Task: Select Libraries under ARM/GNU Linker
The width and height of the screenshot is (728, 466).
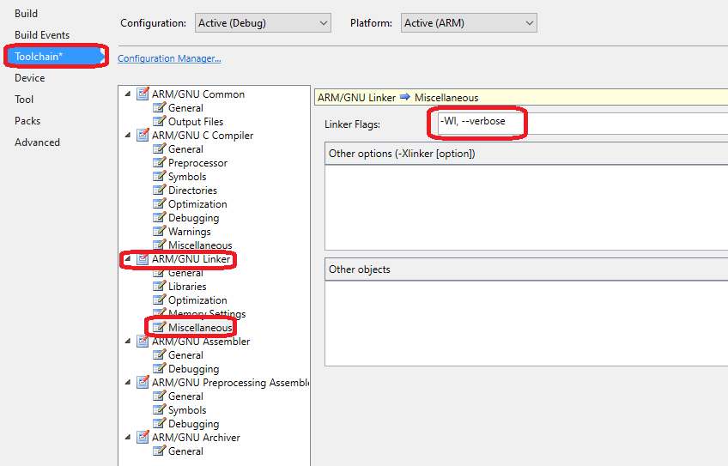Action: 187,287
